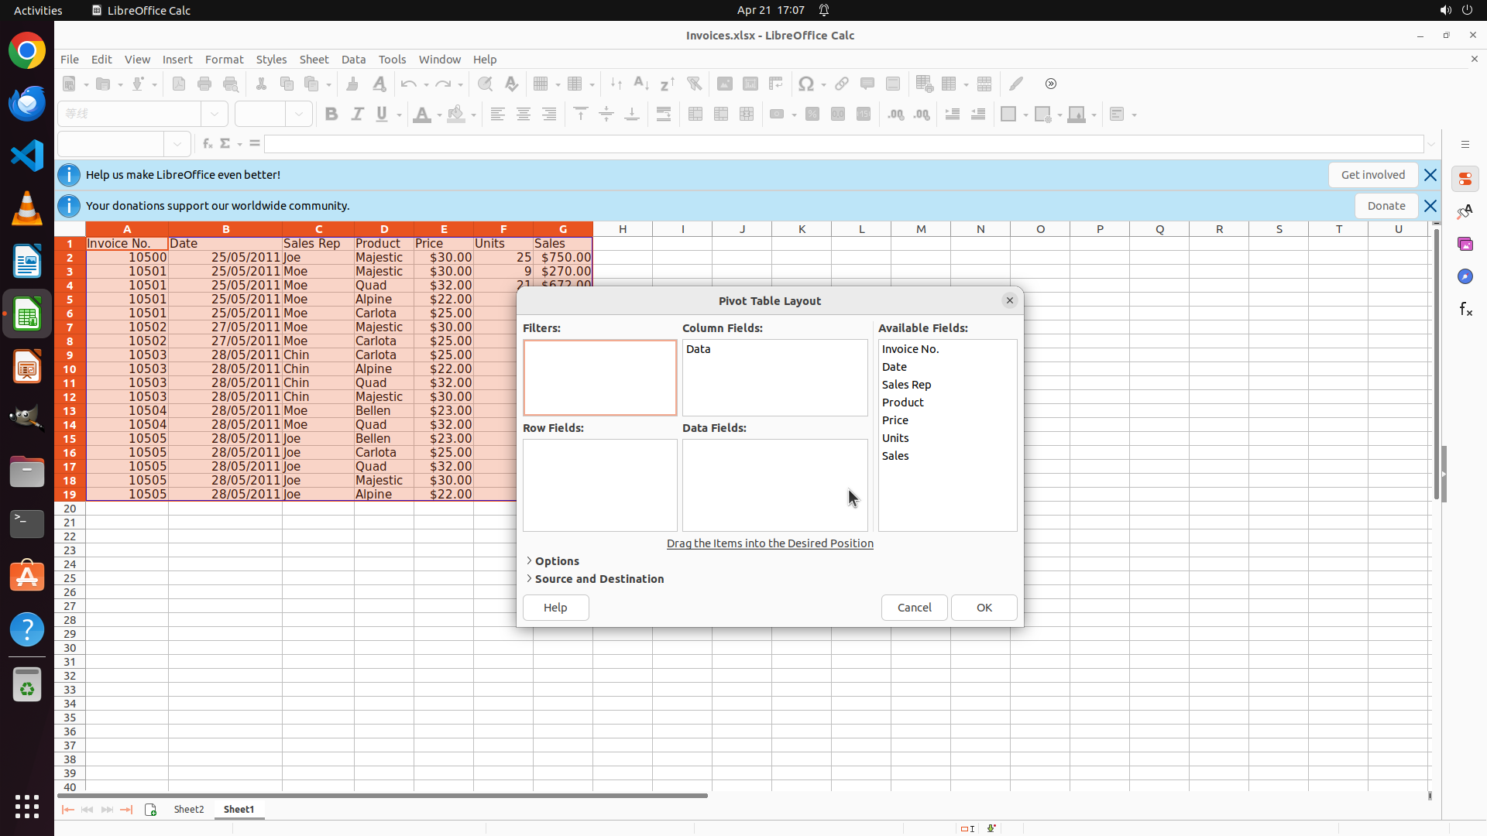Click the Insert Special Character icon
Viewport: 1487px width, 836px height.
pyautogui.click(x=806, y=84)
